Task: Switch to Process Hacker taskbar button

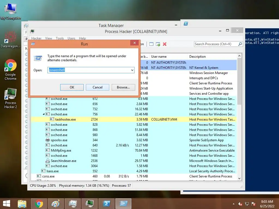Action: pyautogui.click(x=89, y=204)
